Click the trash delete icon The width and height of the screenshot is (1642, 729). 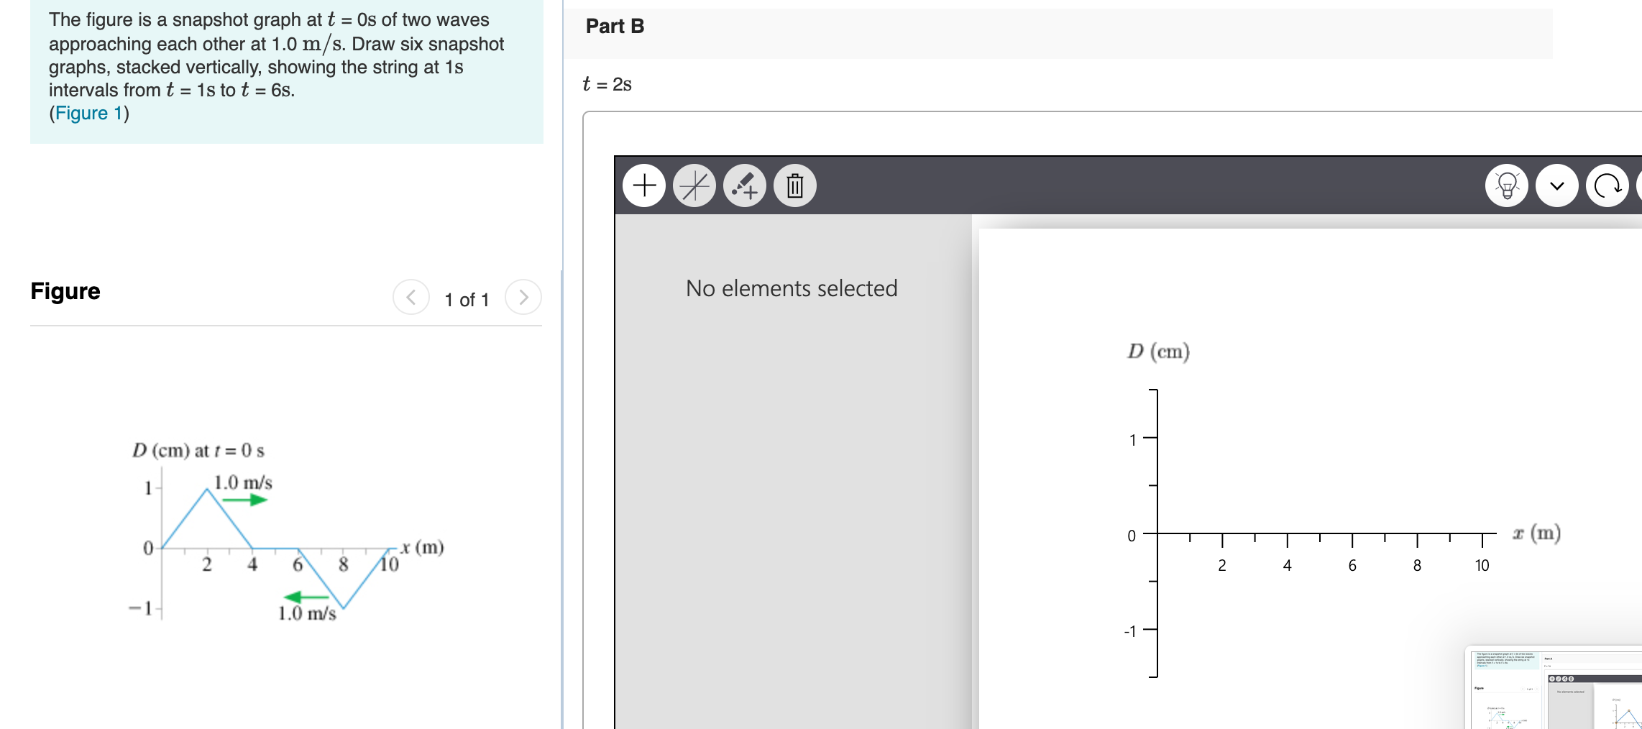coord(794,185)
